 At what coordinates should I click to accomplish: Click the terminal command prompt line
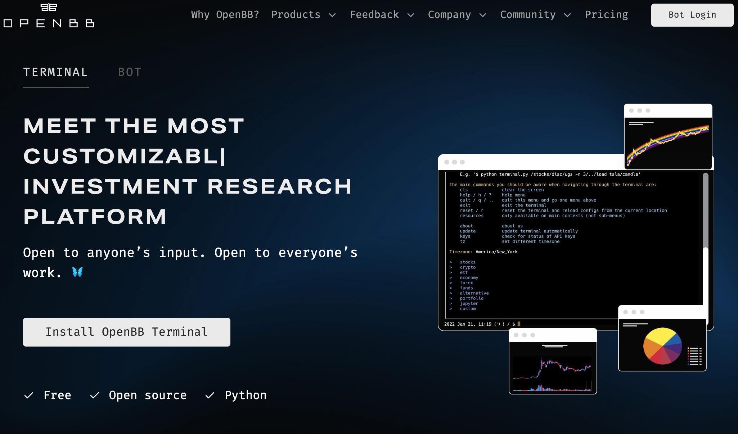click(482, 324)
